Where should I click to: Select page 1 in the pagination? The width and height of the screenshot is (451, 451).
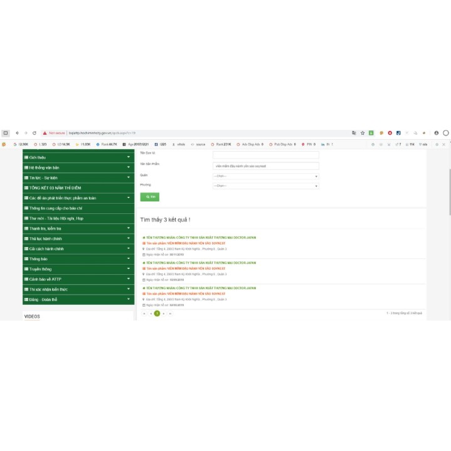click(157, 313)
